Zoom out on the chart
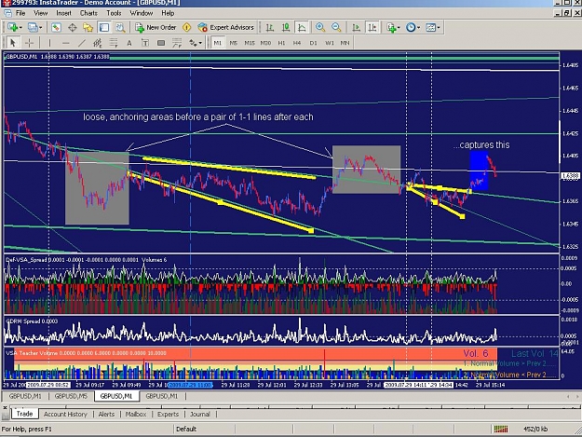The width and height of the screenshot is (582, 437). 336,27
